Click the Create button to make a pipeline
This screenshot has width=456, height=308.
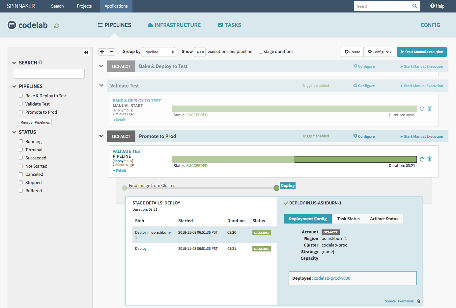352,52
